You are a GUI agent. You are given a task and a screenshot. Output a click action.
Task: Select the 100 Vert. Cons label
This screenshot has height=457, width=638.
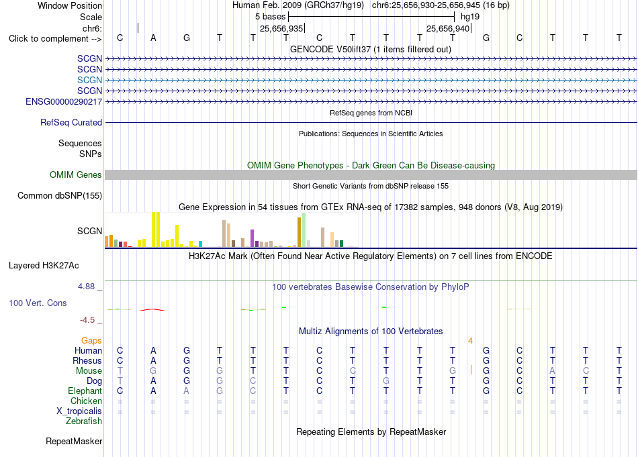click(38, 303)
